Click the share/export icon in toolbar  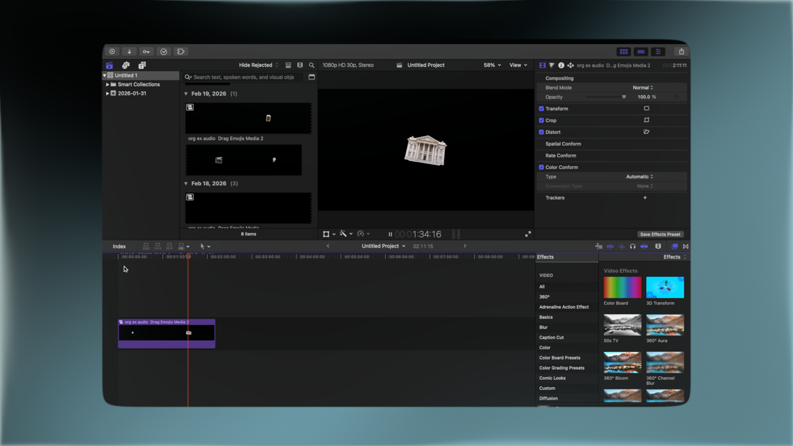click(x=681, y=51)
